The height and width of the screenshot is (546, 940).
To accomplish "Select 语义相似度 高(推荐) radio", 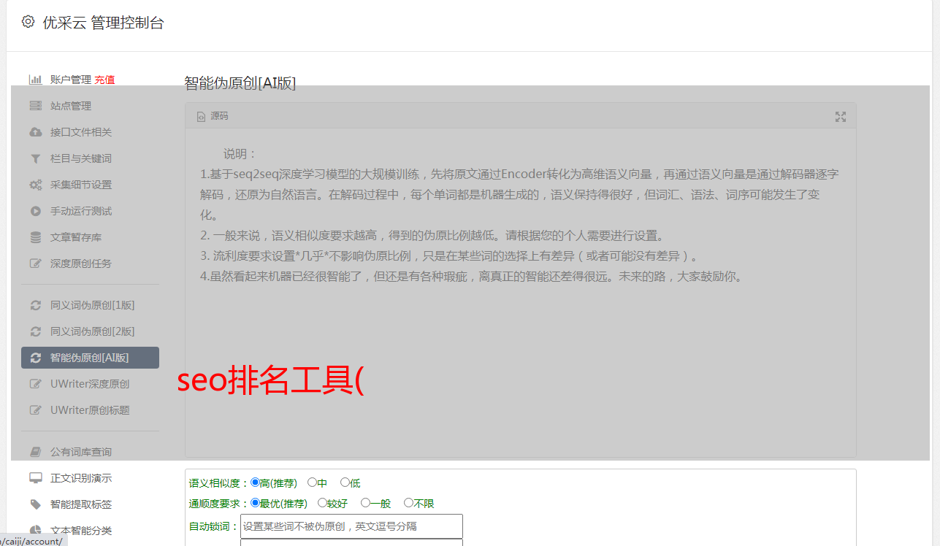I will coord(255,482).
